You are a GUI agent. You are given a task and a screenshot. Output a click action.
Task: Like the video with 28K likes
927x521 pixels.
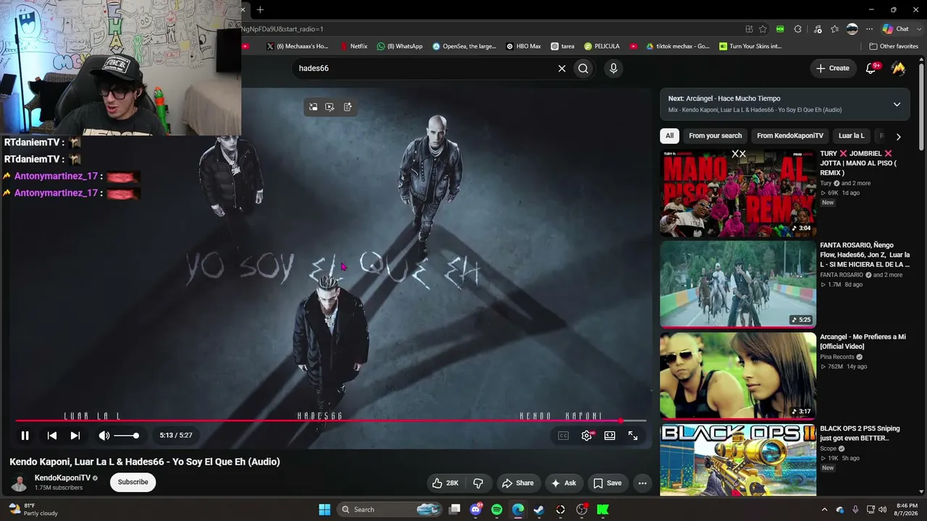click(445, 483)
